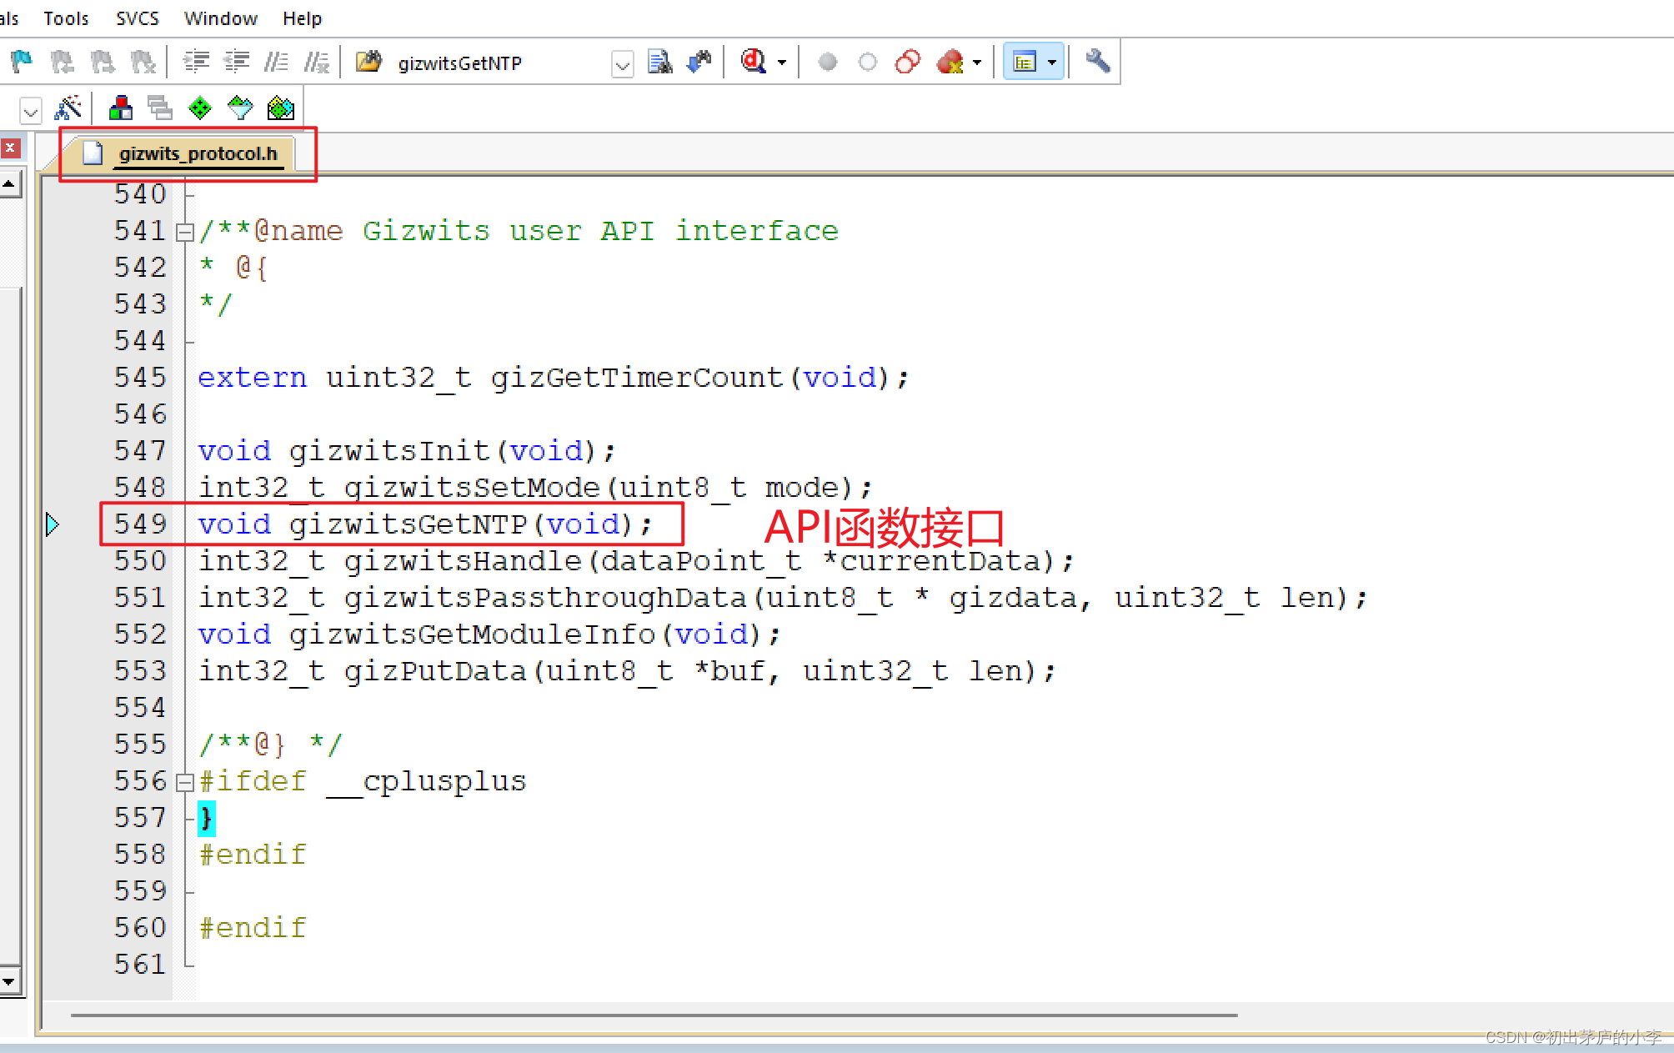Click the Manage Multi-Project Workspace icon
Screen dimensions: 1674x1053
160,108
